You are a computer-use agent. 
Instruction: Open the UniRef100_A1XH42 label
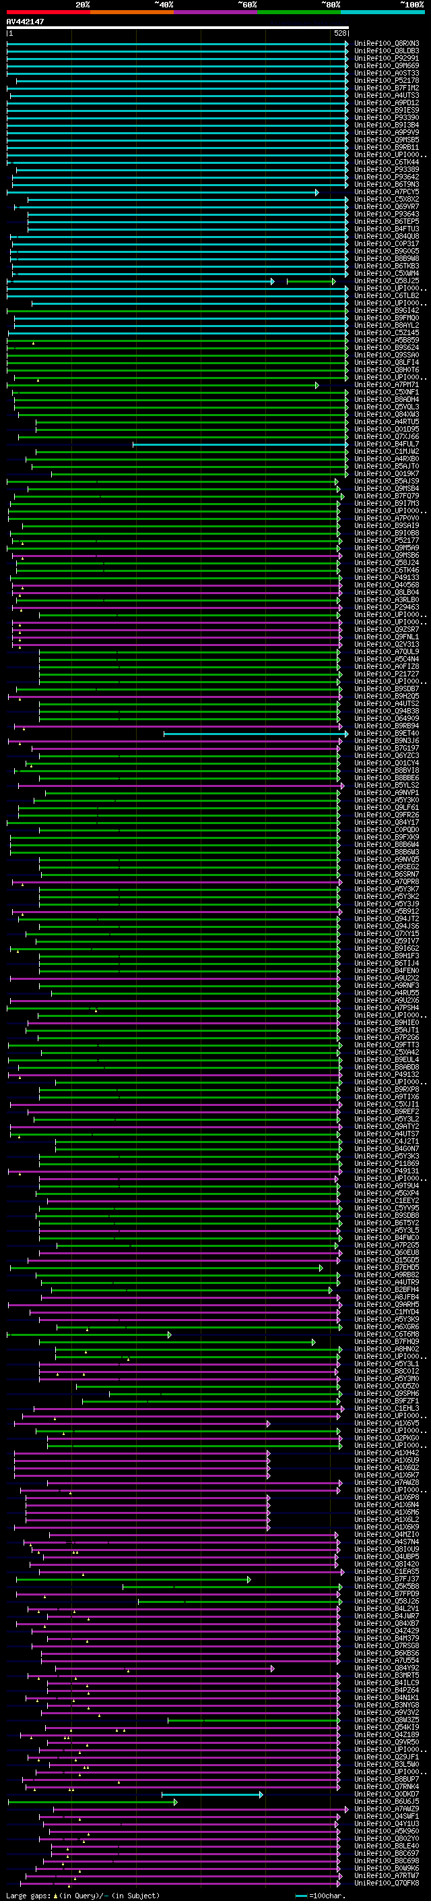point(387,1453)
